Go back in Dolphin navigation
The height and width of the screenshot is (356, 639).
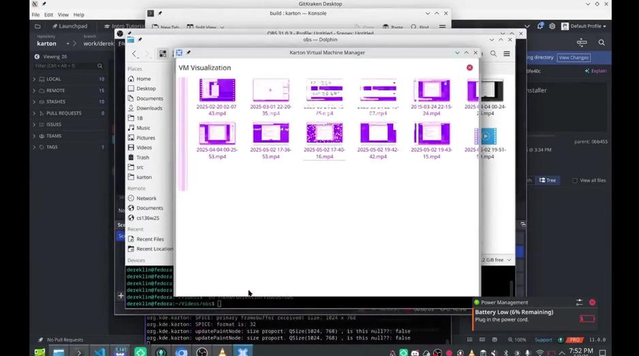134,54
